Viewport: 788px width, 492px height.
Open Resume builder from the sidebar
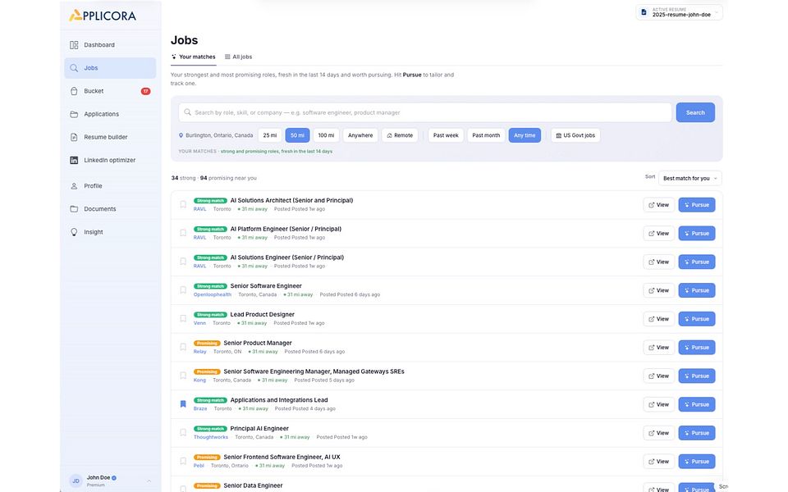click(110, 137)
